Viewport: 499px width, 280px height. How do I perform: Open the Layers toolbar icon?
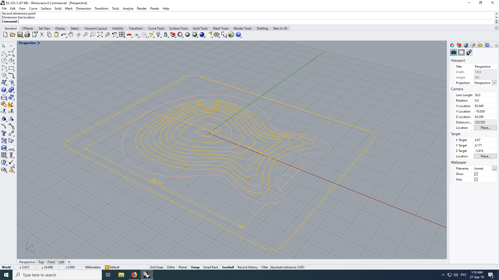[x=173, y=35]
